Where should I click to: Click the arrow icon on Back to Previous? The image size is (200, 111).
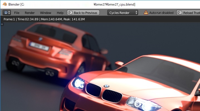[70, 13]
